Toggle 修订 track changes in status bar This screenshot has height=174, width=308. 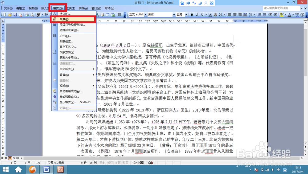110,163
